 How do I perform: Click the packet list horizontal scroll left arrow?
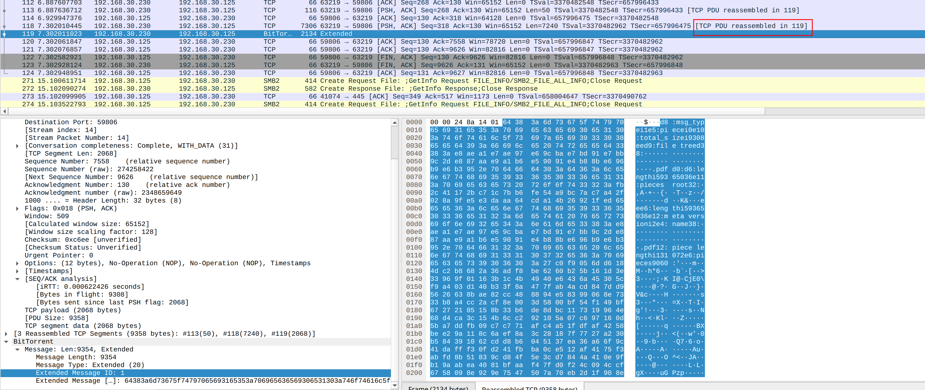[4, 111]
